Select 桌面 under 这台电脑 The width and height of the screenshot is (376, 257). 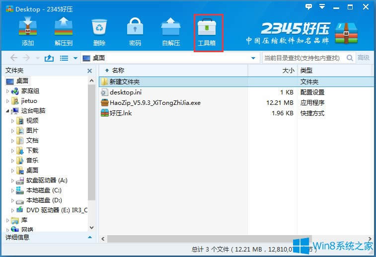[x=32, y=171]
